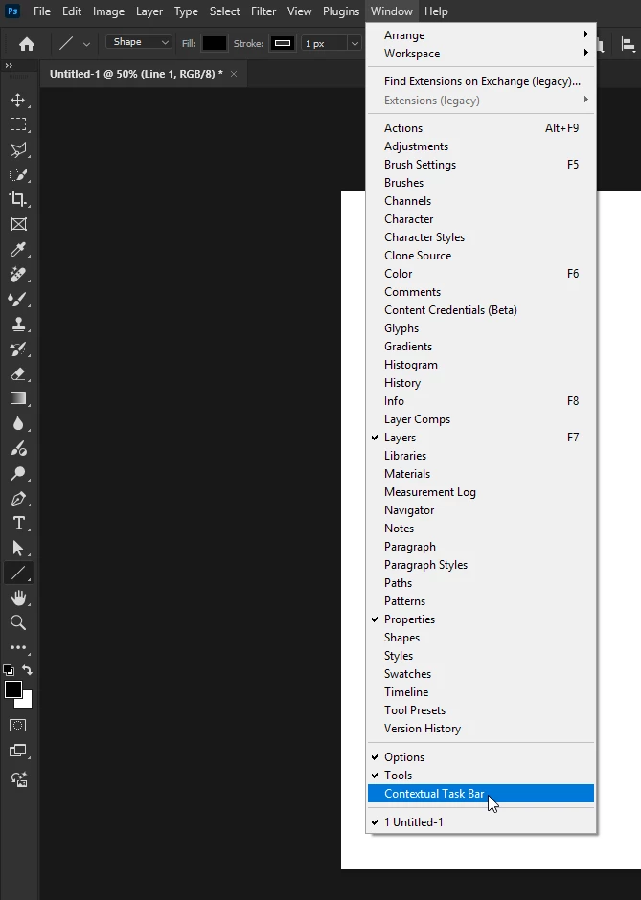The image size is (641, 900).
Task: Close the Untitled-1 document tab
Action: (x=233, y=74)
